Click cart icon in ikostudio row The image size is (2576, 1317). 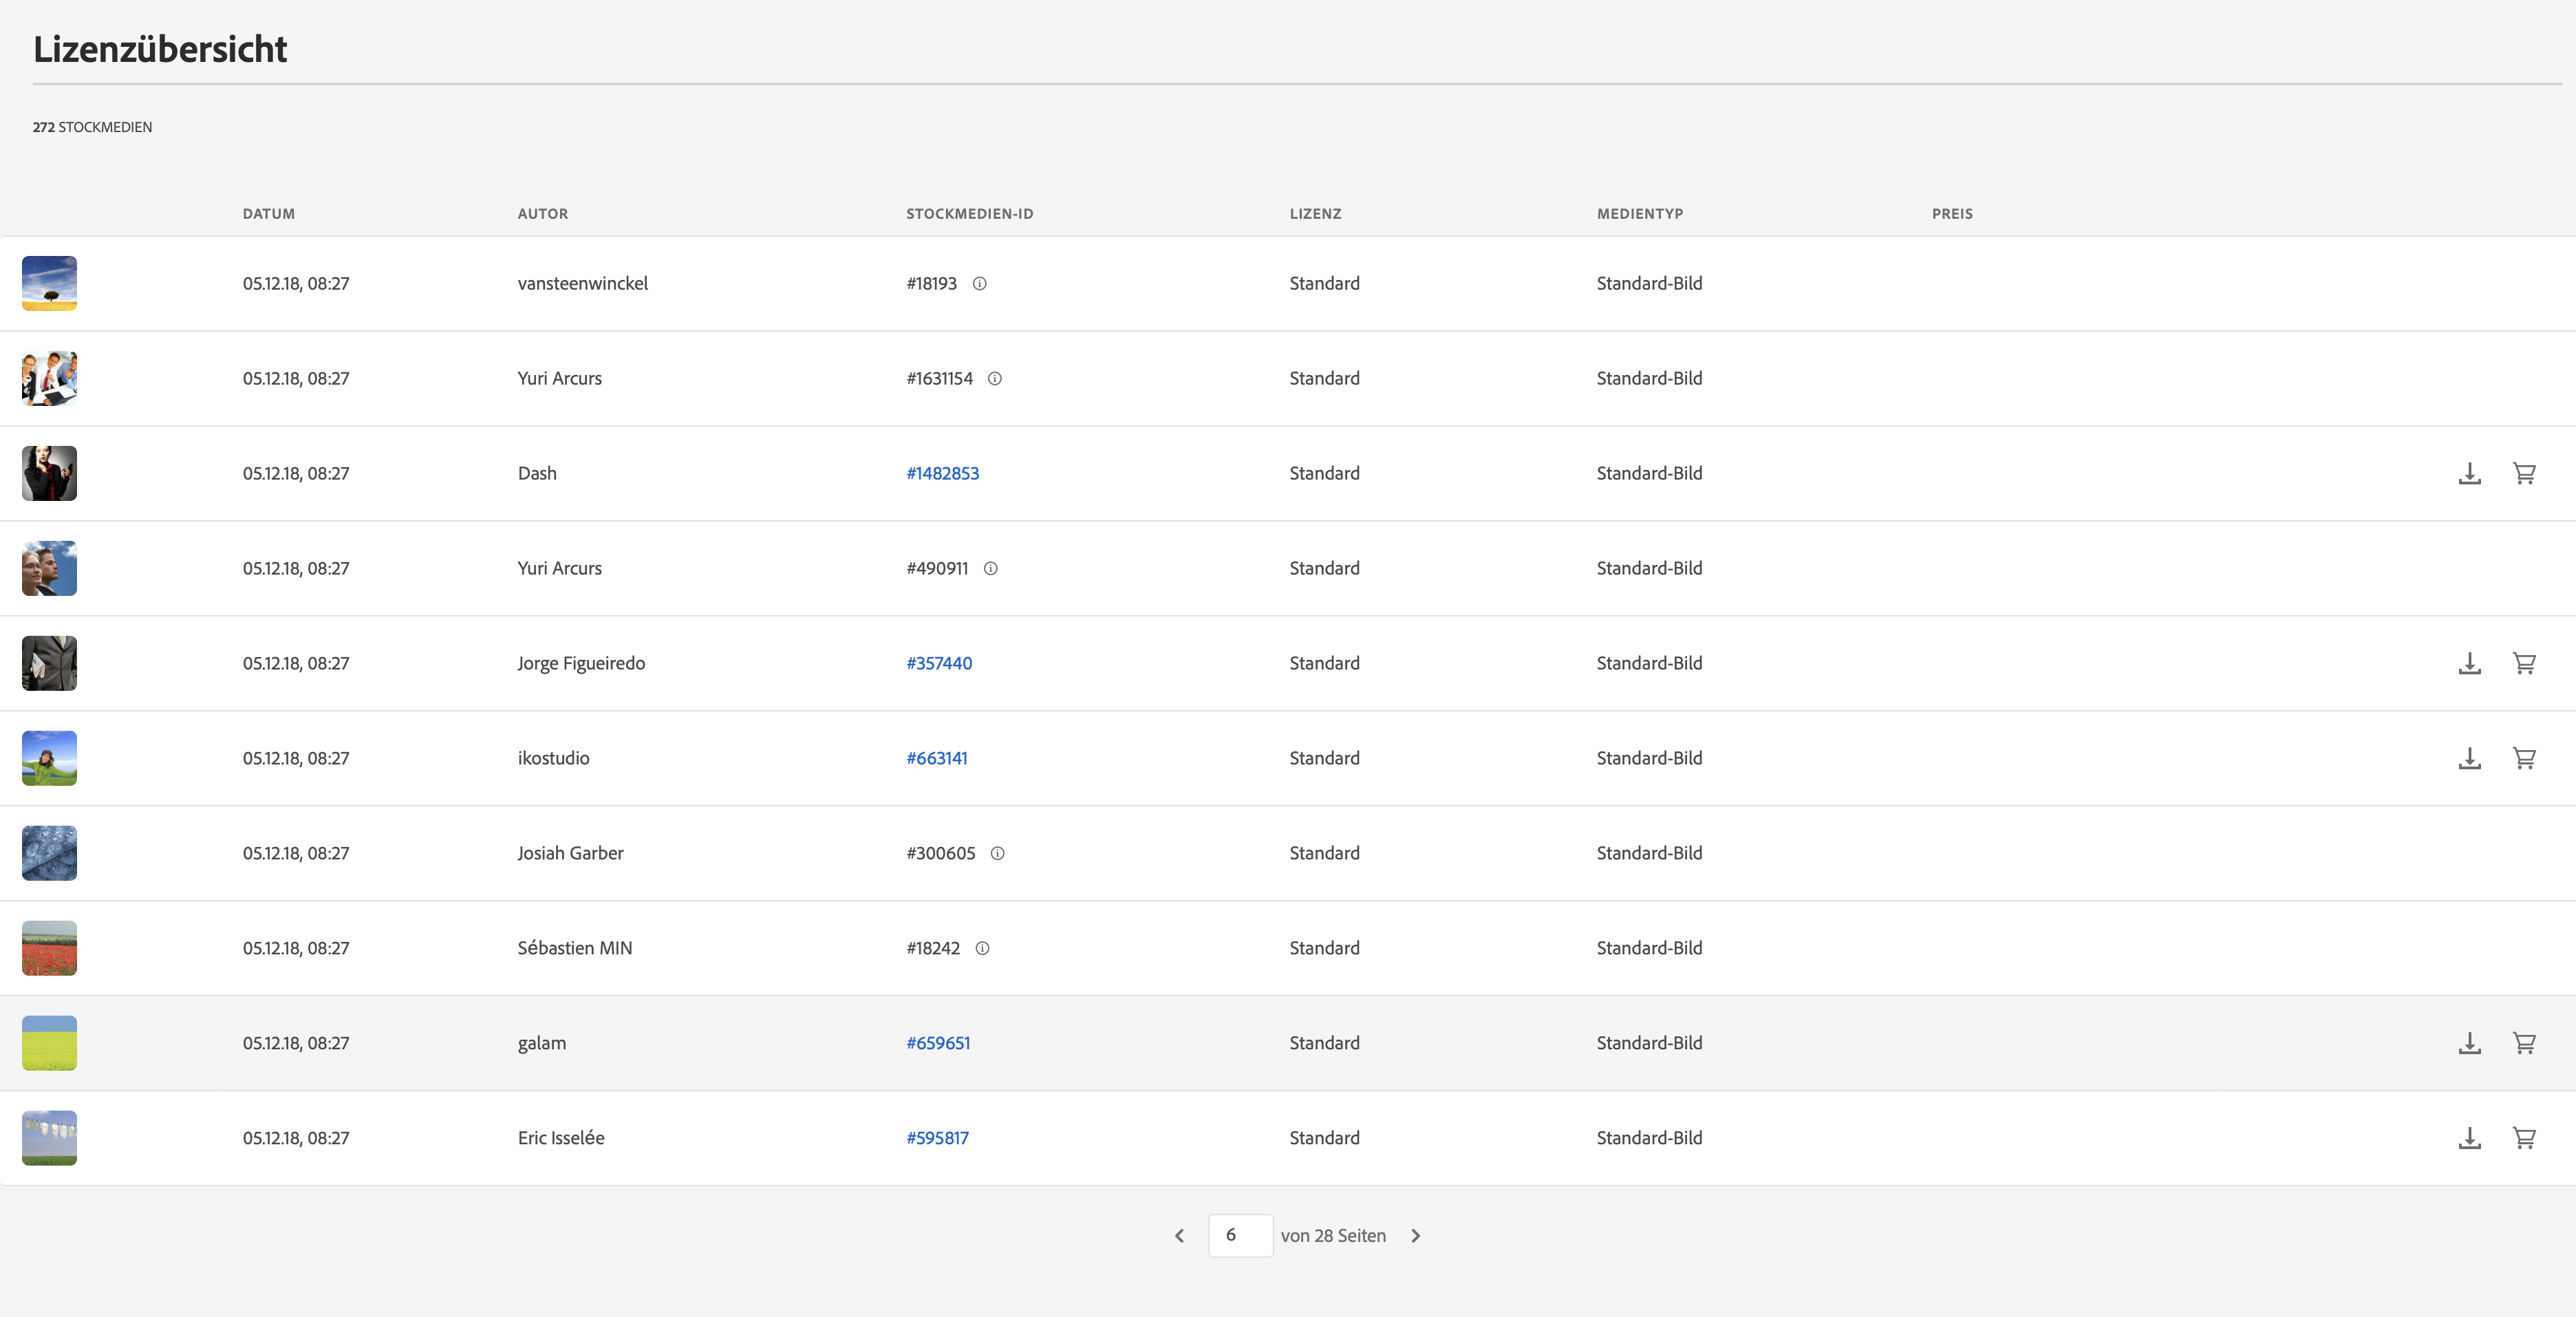[x=2524, y=758]
